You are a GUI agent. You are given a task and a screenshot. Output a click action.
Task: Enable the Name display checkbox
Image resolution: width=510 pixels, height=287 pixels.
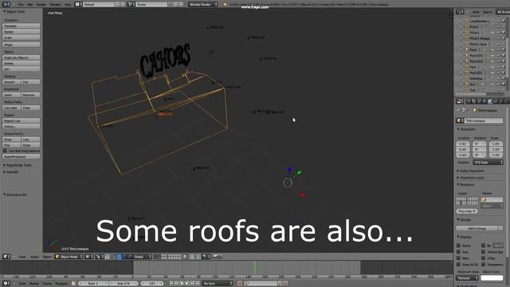pyautogui.click(x=459, y=246)
